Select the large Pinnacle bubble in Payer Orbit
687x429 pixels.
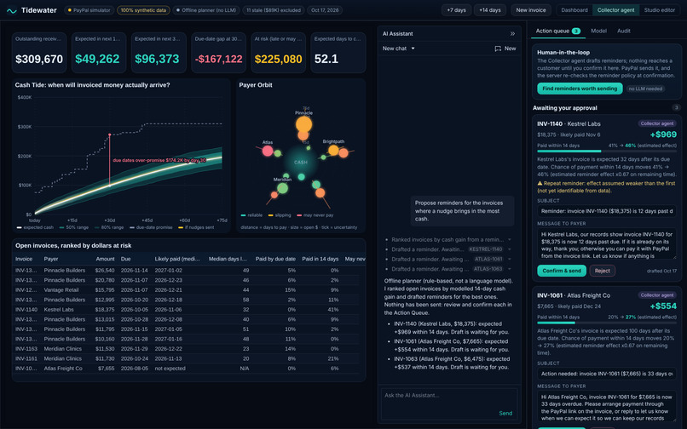tap(303, 124)
